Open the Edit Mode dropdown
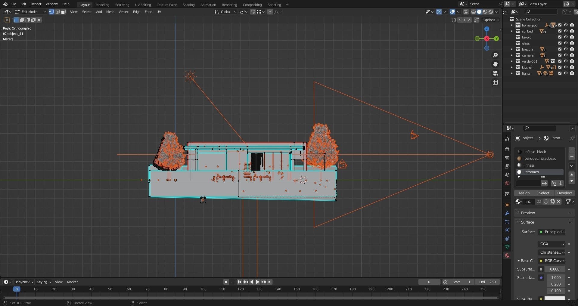Screen dimensions: 578x306 (31, 12)
